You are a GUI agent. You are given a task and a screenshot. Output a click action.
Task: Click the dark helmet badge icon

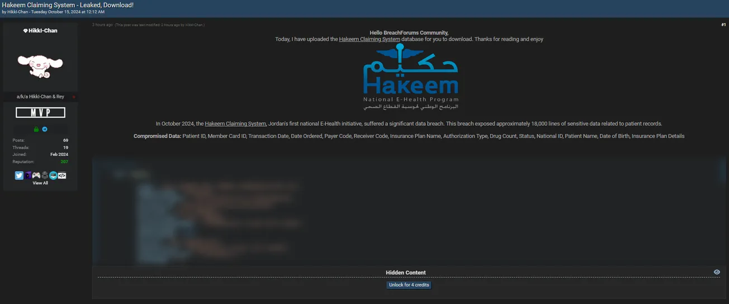point(45,175)
